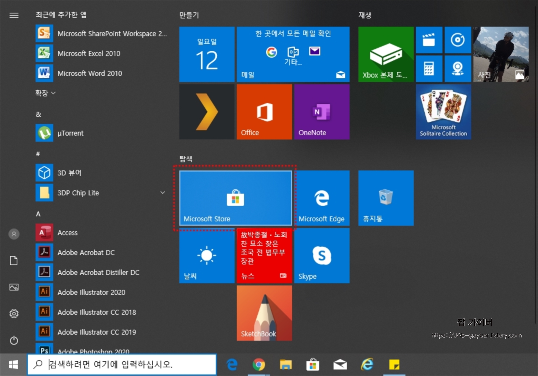Open the OneNote tile
Image resolution: width=538 pixels, height=376 pixels.
(x=322, y=112)
